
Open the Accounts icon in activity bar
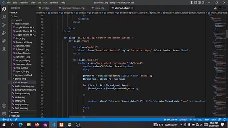4,106
